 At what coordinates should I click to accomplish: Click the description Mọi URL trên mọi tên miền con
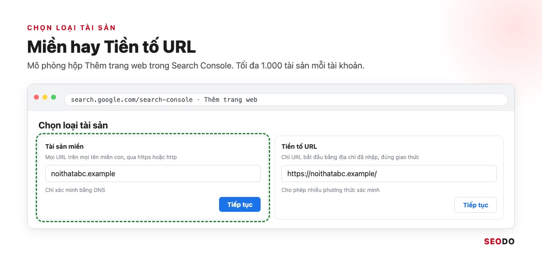pos(111,157)
